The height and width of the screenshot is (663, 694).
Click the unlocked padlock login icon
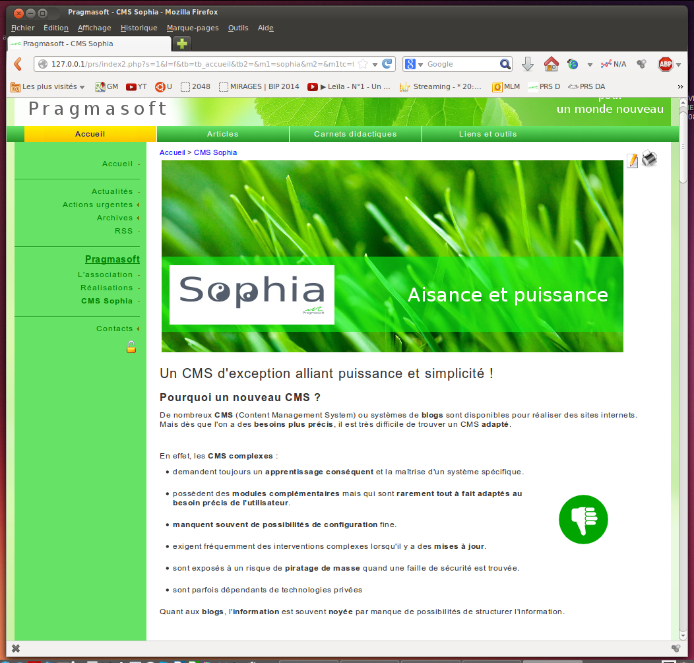pos(131,347)
